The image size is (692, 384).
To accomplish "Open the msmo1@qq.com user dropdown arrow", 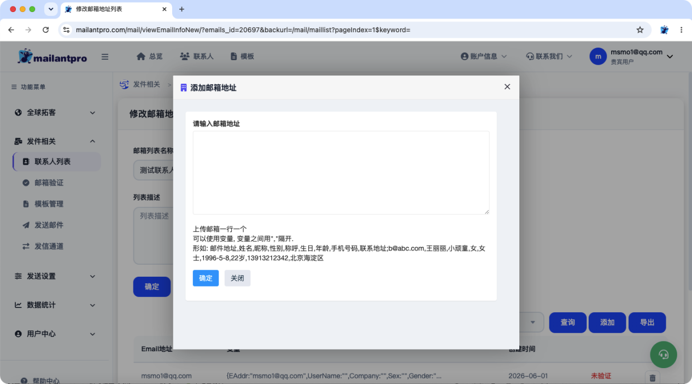I will click(670, 56).
